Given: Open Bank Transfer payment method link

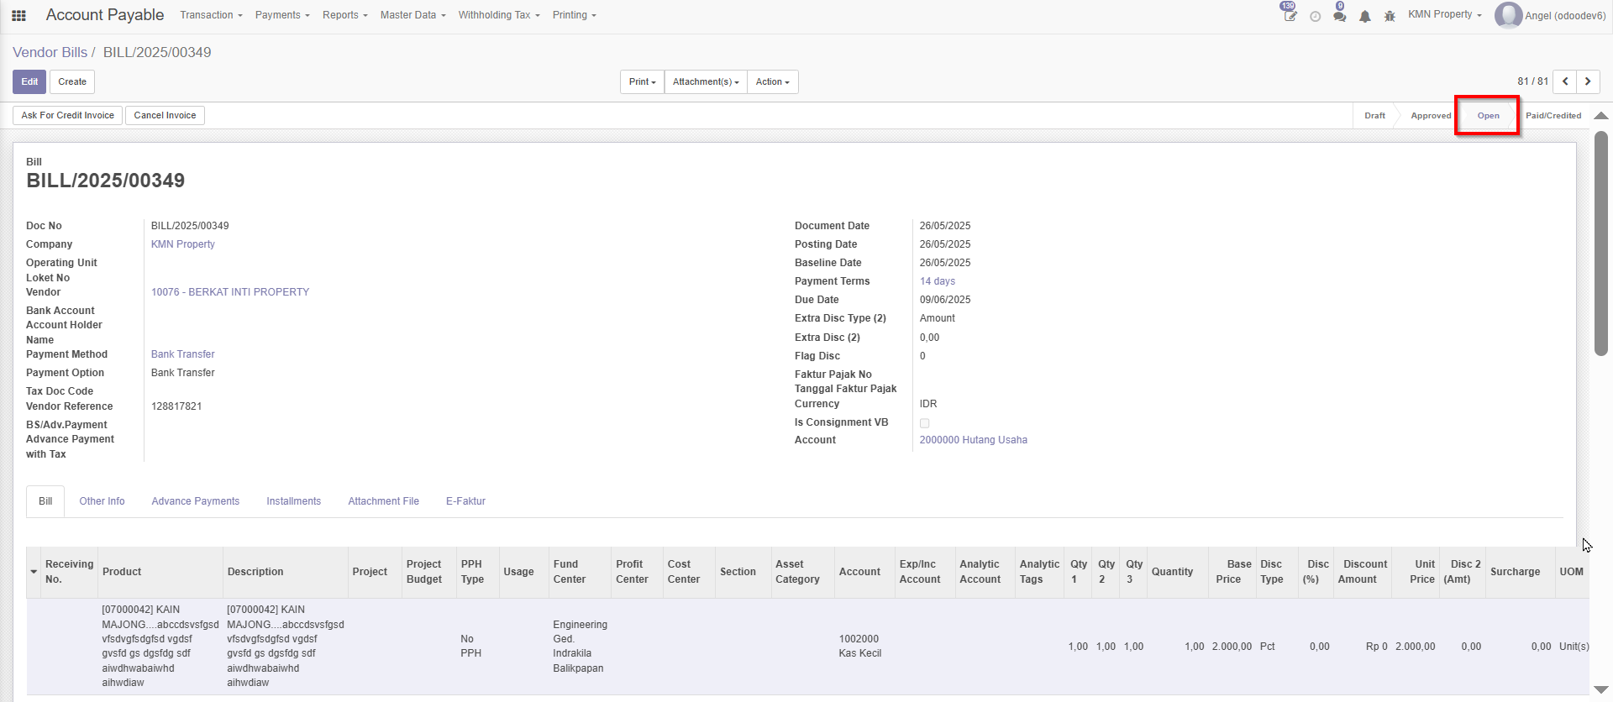Looking at the screenshot, I should click(x=182, y=354).
